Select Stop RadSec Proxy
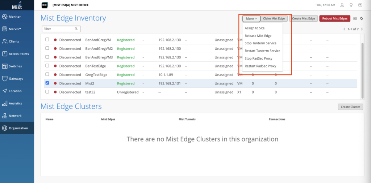Image resolution: width=371 pixels, height=183 pixels. tap(259, 58)
